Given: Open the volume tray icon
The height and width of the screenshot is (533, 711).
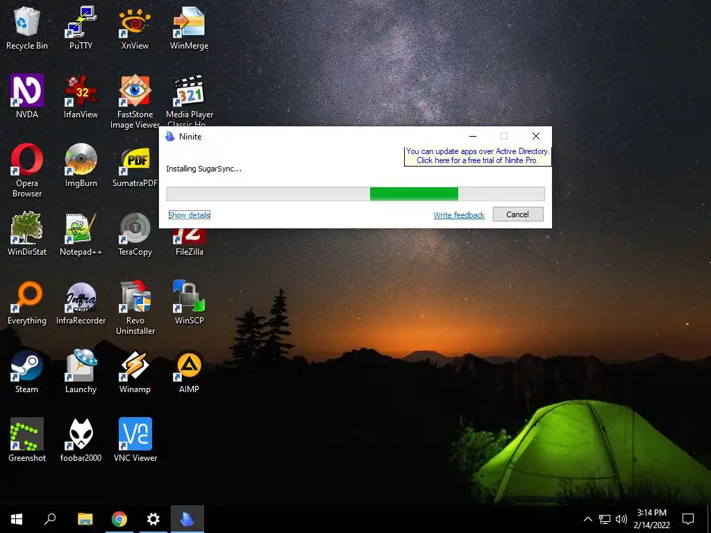Looking at the screenshot, I should pos(621,519).
